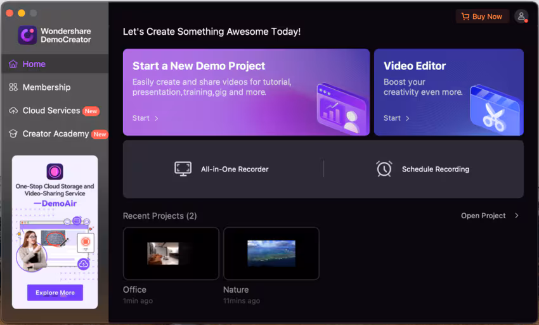Click the Wondershare DemoCreator logo icon
This screenshot has width=539, height=325.
[x=27, y=35]
